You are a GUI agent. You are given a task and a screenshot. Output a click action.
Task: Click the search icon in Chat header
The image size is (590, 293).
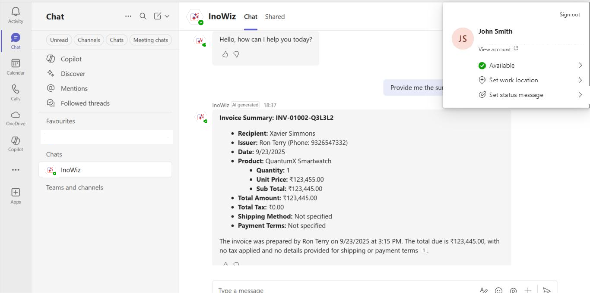143,16
